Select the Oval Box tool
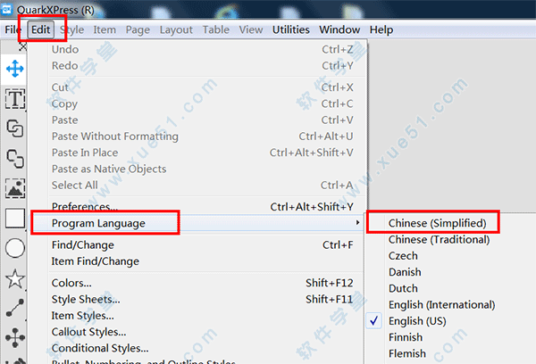 [15, 248]
